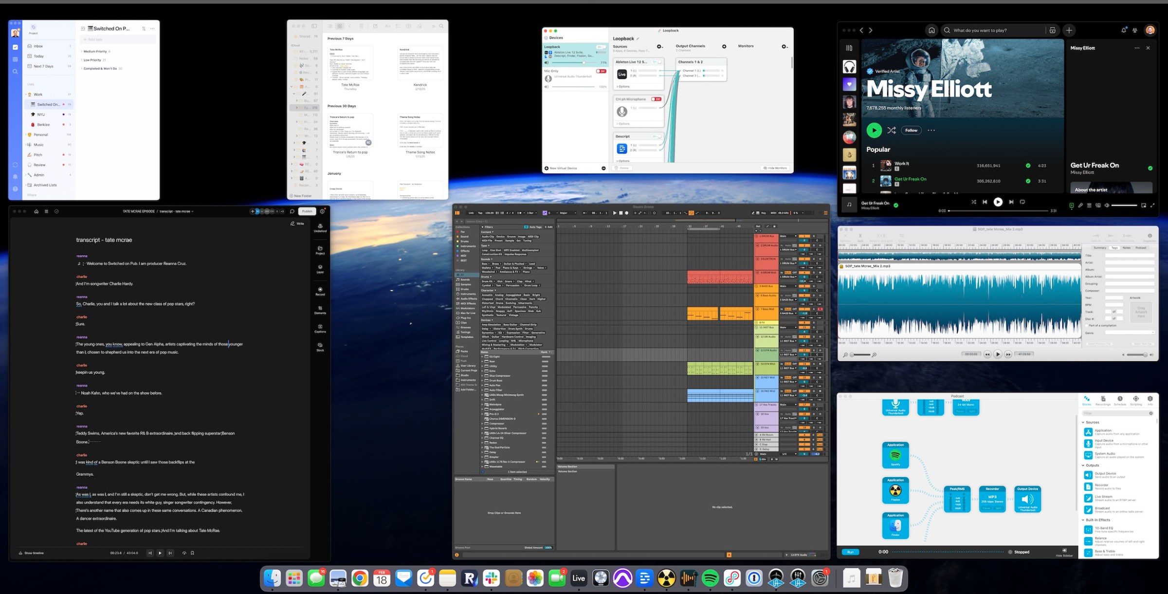The image size is (1168, 594).
Task: Select Audio Effects in Ableton's browser sidebar
Action: (468, 299)
